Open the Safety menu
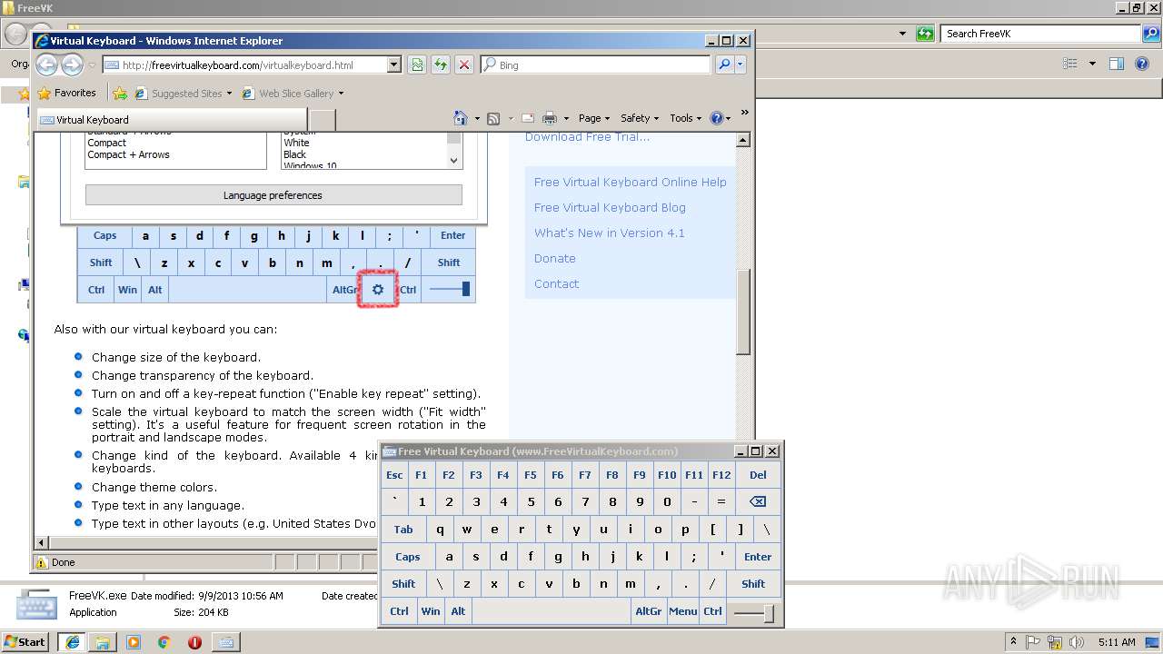 coord(640,118)
